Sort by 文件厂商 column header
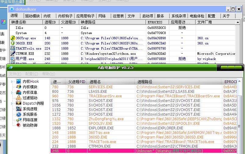245x154 pixels. (x=215, y=22)
